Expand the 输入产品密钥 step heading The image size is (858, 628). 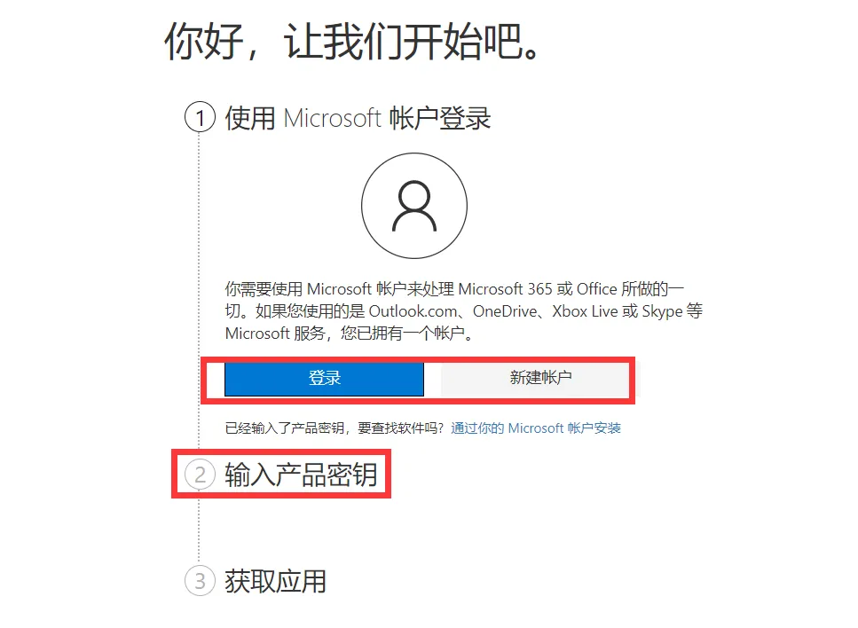(x=301, y=475)
